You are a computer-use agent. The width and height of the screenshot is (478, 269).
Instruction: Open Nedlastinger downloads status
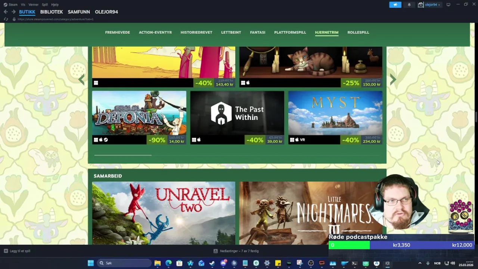pyautogui.click(x=236, y=251)
